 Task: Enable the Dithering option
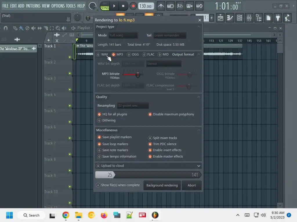pyautogui.click(x=99, y=120)
